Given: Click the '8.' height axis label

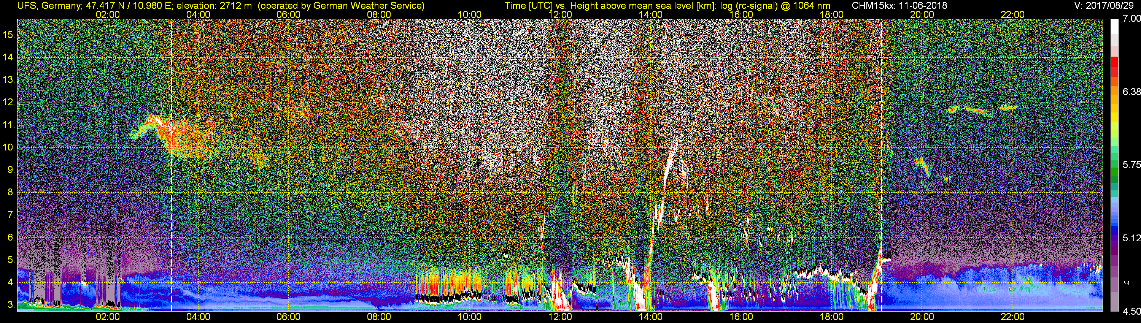Looking at the screenshot, I should [11, 193].
